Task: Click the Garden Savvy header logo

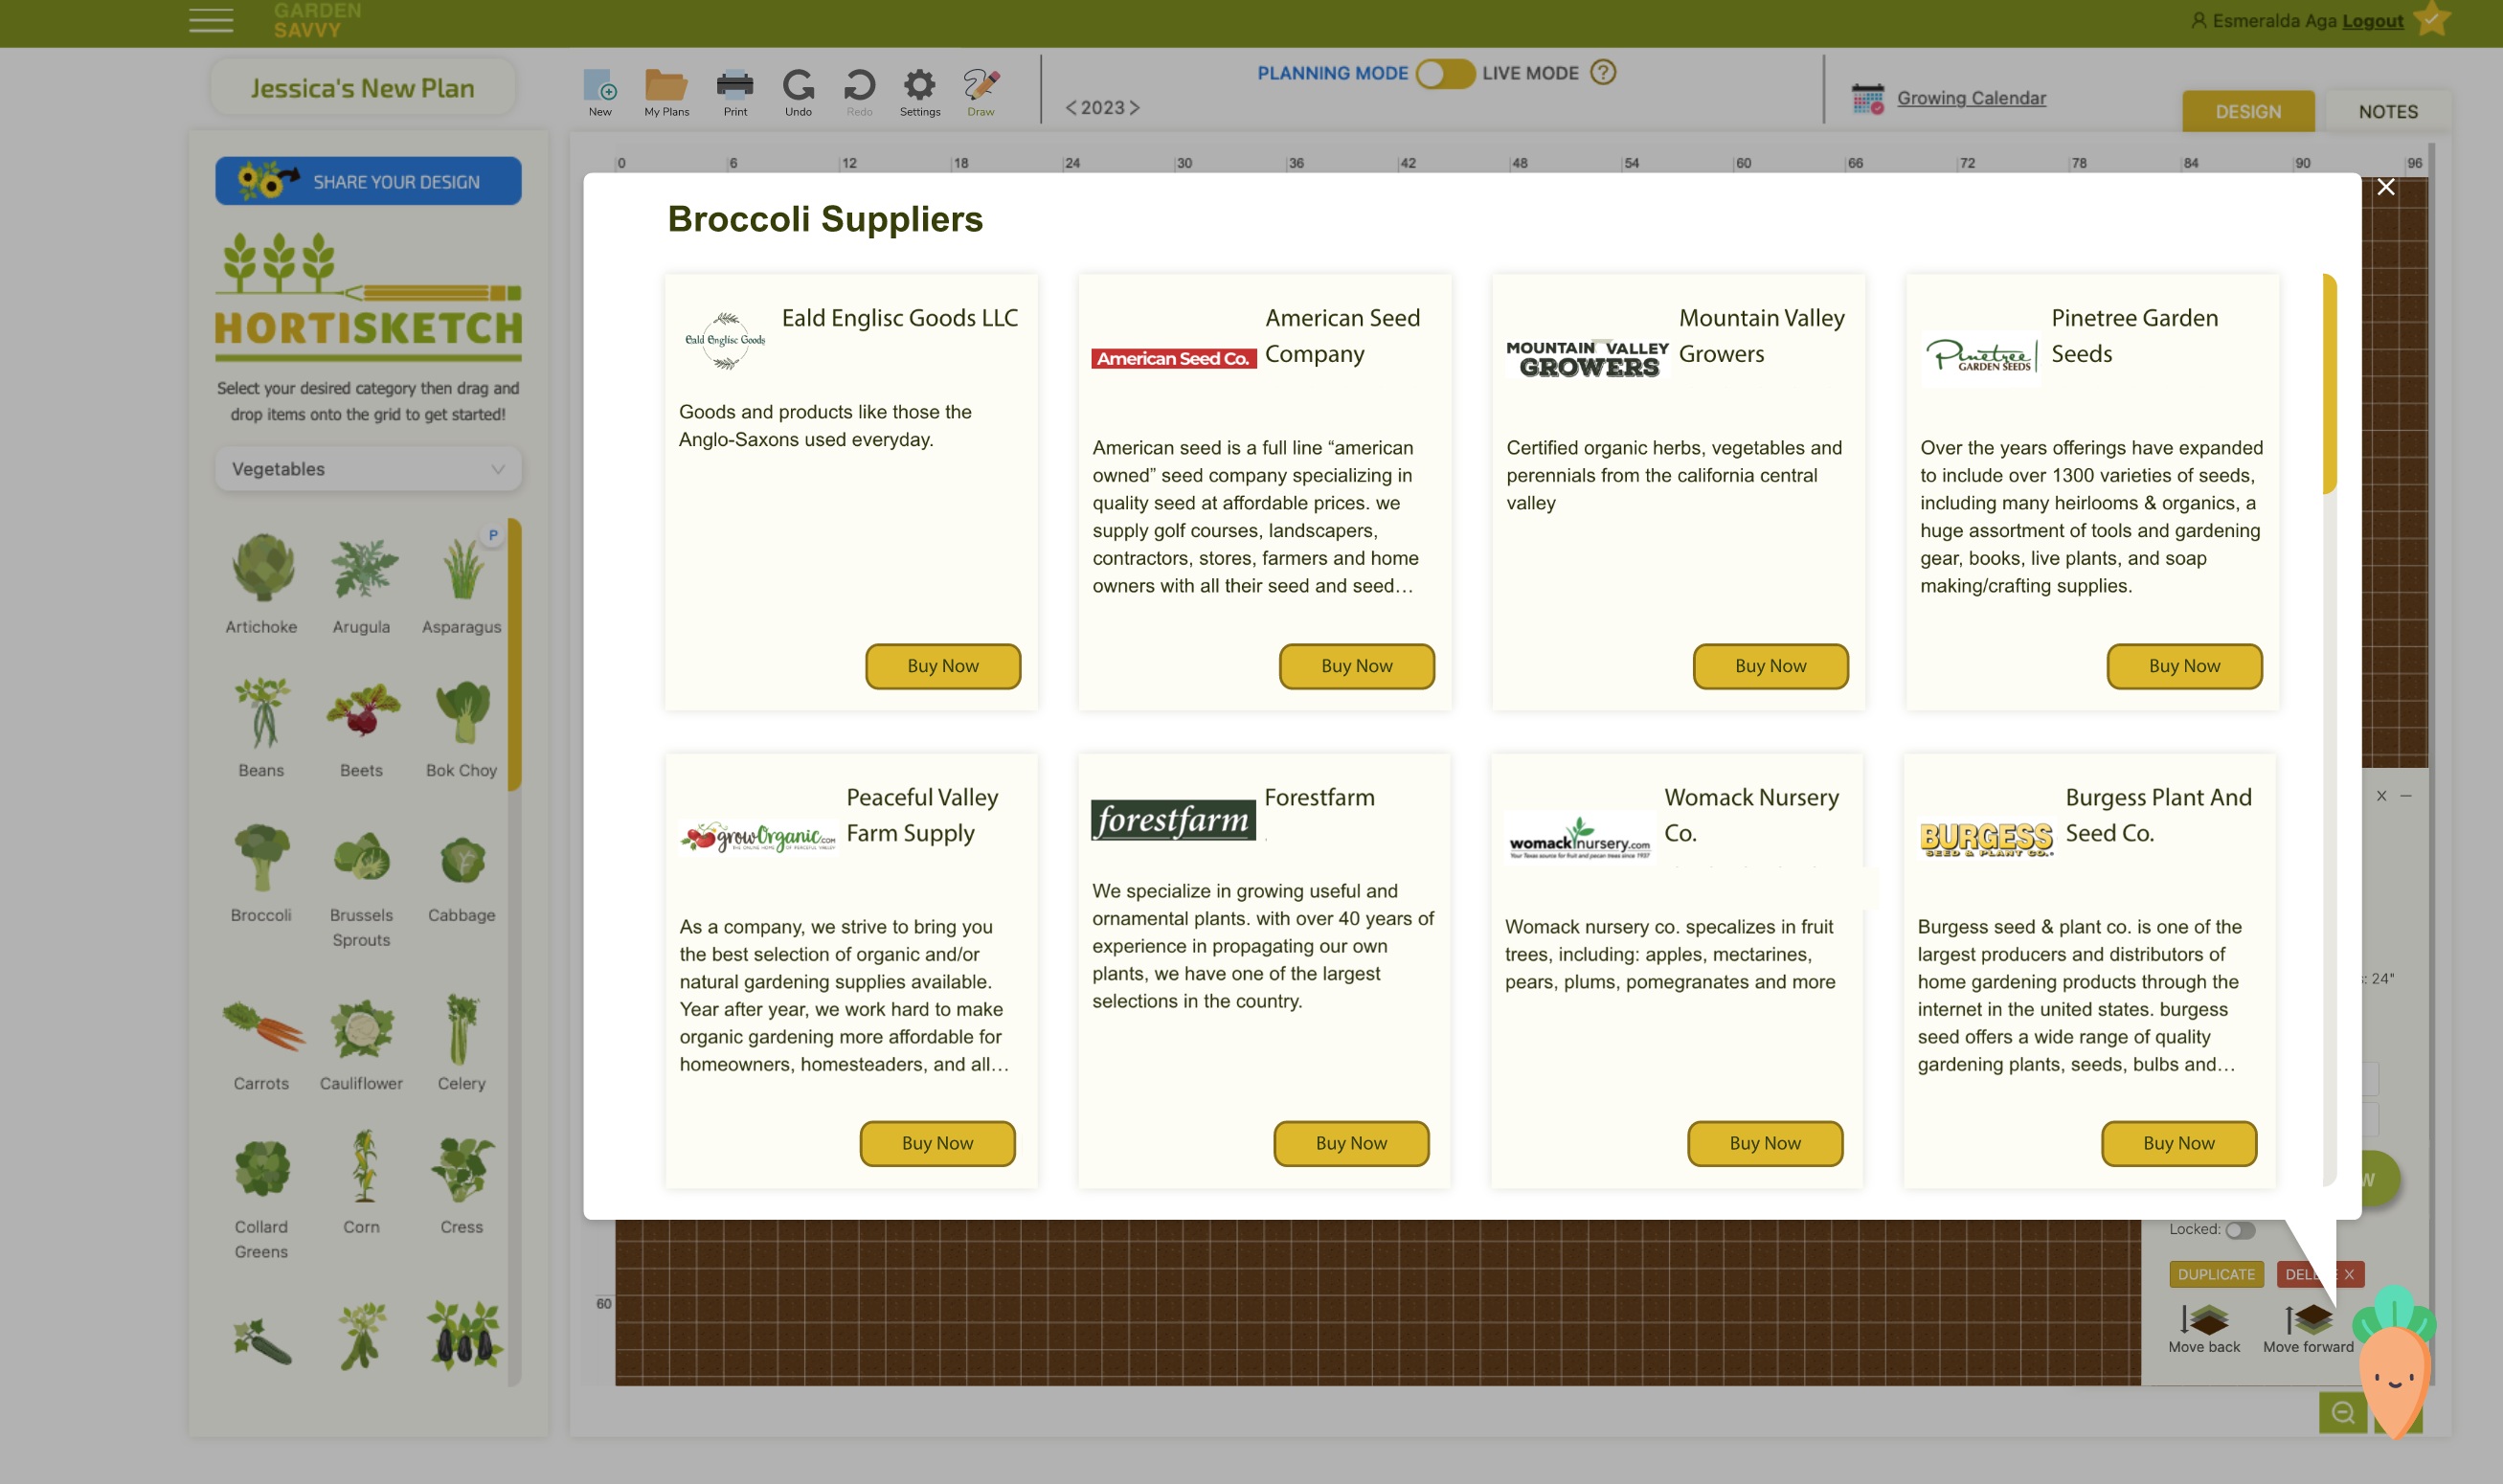Action: (317, 20)
